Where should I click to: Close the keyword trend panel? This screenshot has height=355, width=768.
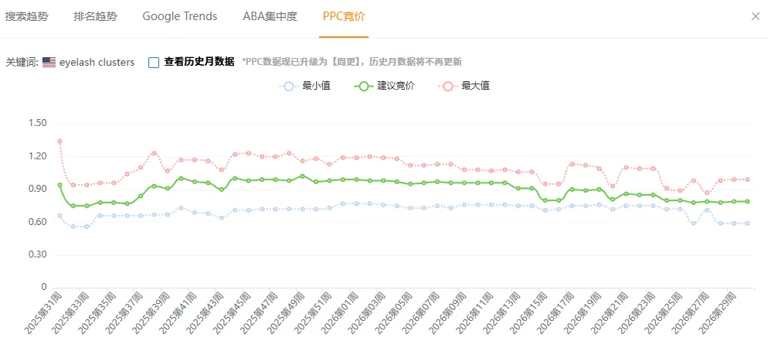[x=756, y=16]
